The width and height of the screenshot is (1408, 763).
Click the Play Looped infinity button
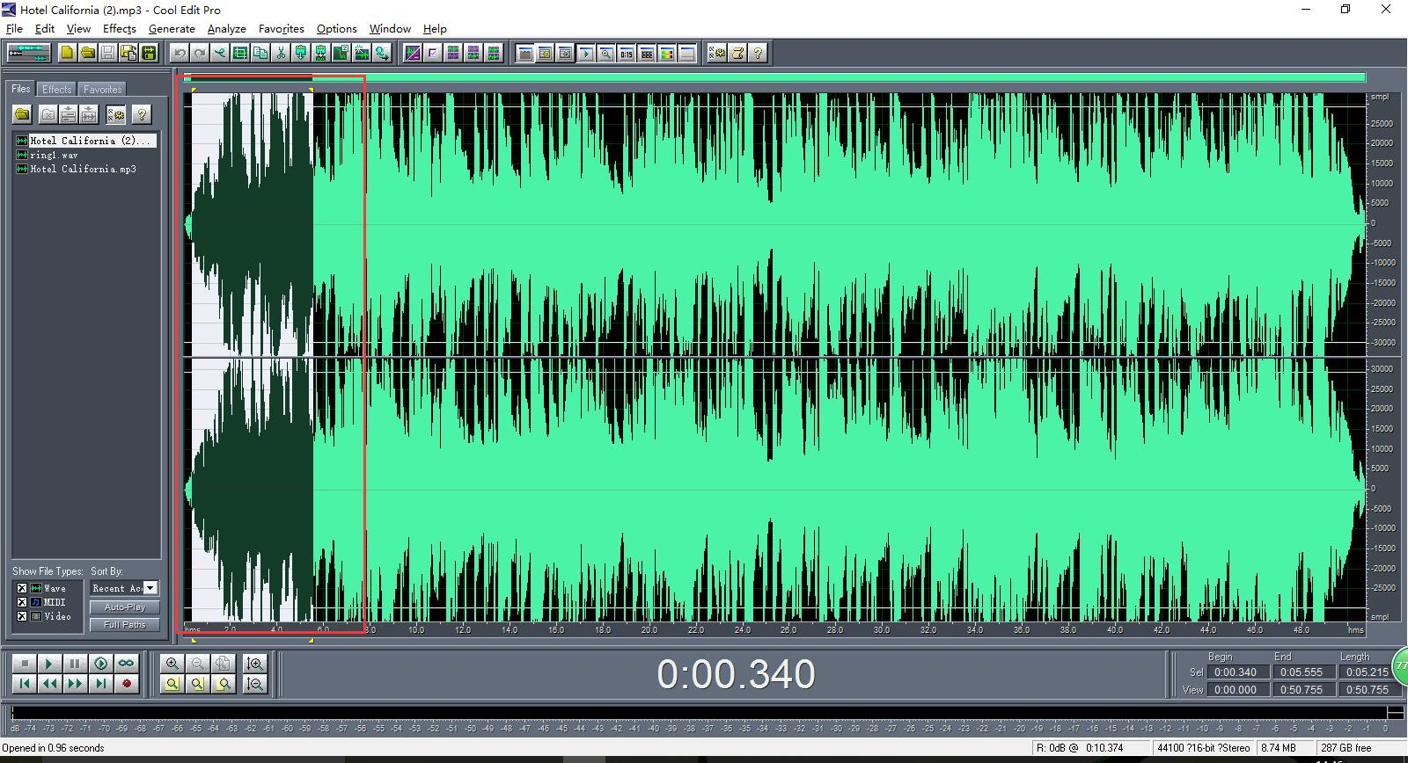126,664
